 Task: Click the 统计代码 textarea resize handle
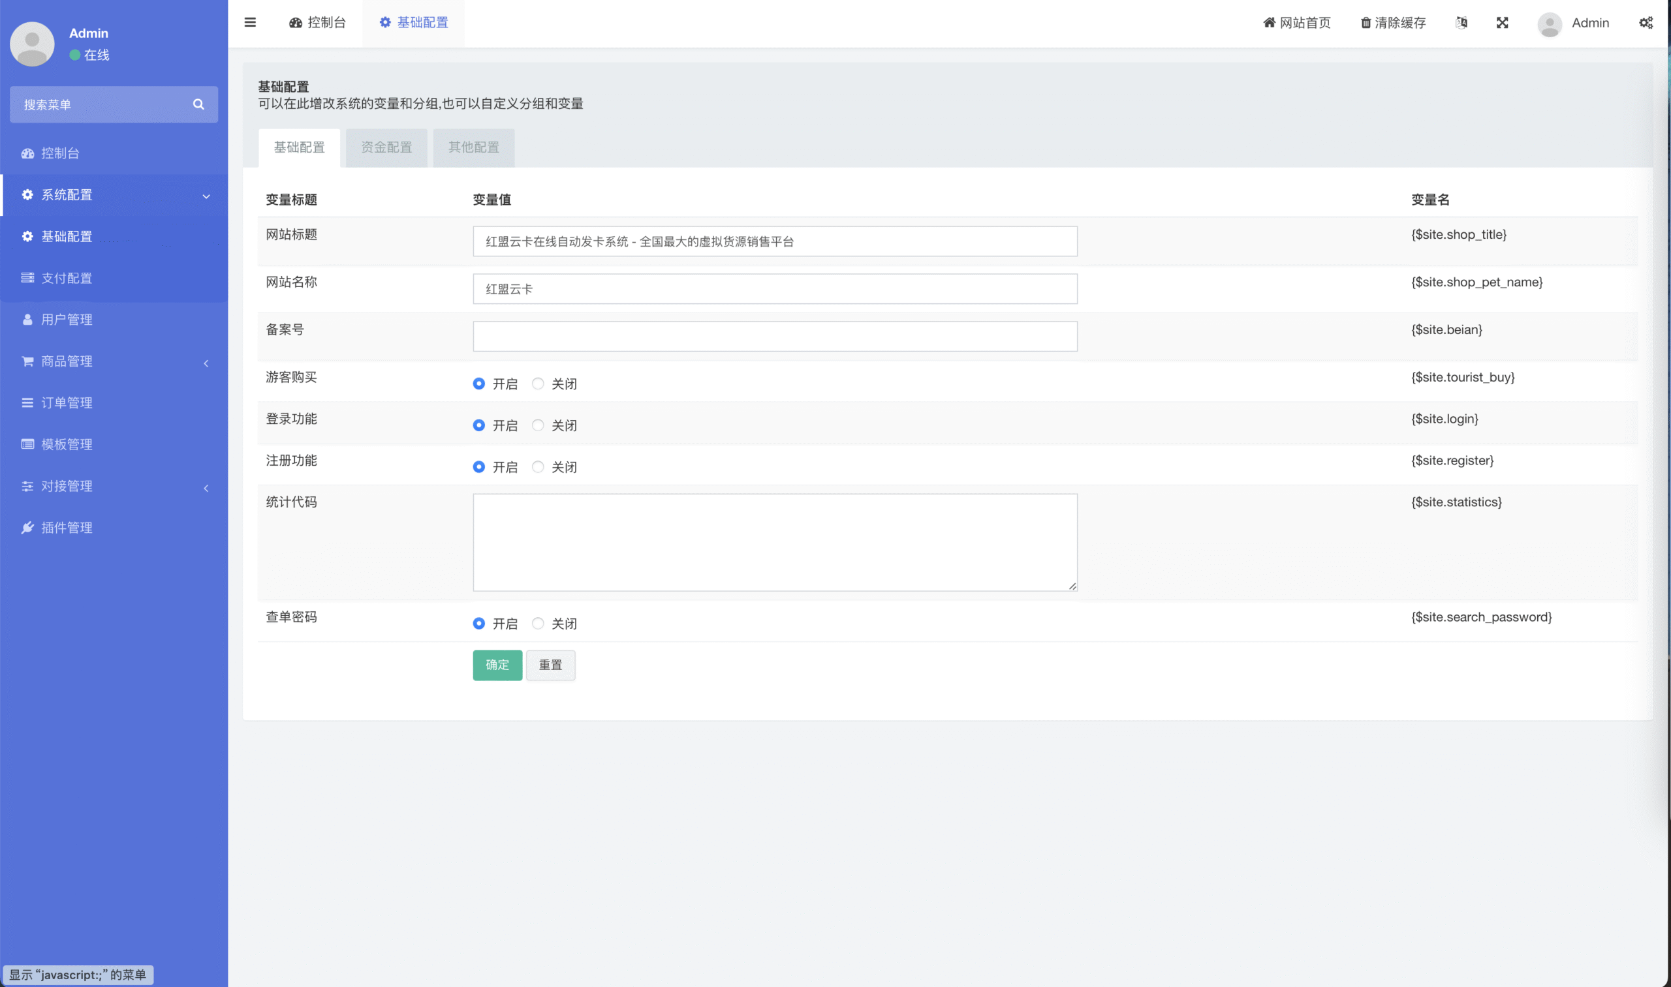[1072, 586]
